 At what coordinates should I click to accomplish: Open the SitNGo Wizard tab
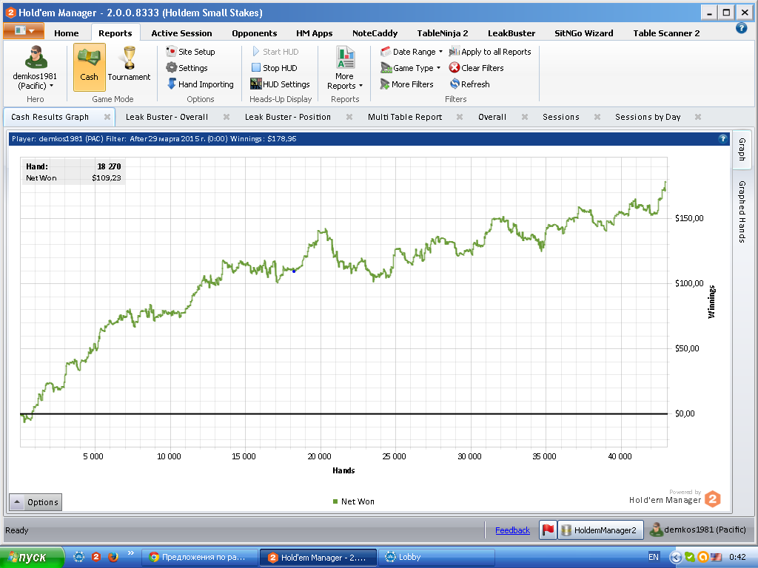pos(583,33)
